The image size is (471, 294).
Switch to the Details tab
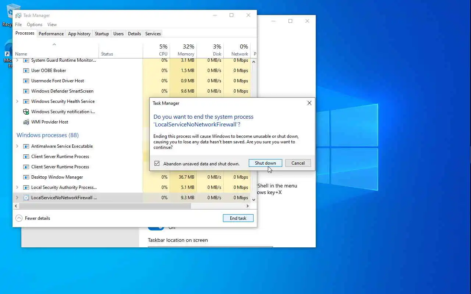pyautogui.click(x=134, y=34)
